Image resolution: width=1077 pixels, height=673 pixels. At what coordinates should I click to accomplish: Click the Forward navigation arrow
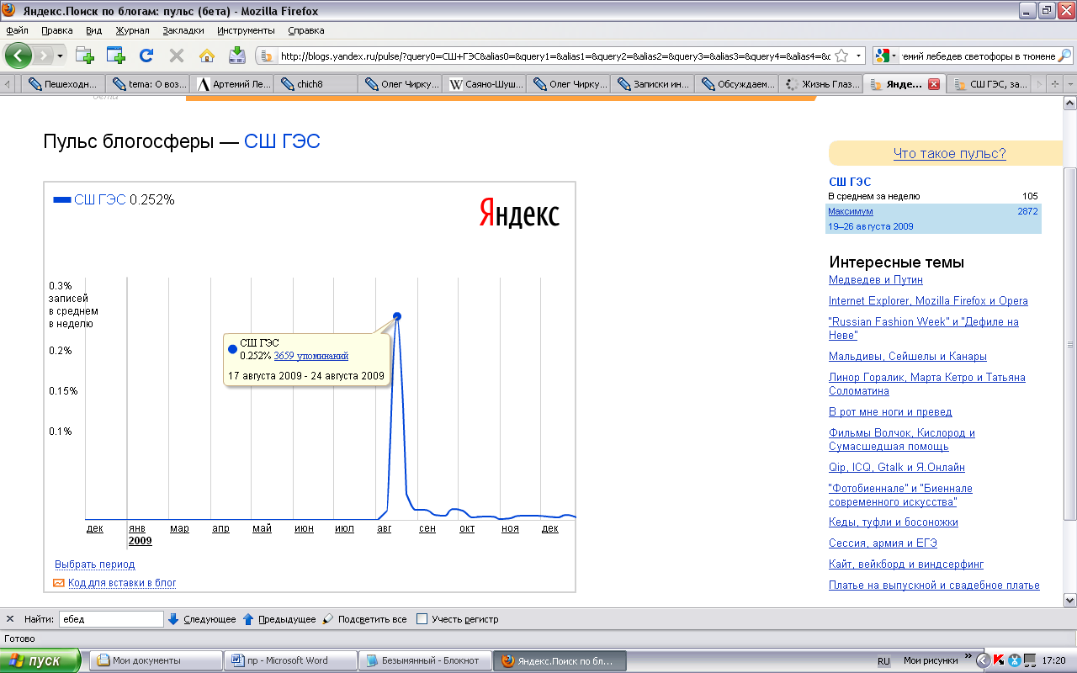[x=44, y=56]
